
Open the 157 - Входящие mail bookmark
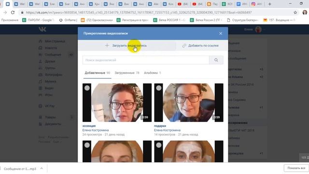(280, 20)
